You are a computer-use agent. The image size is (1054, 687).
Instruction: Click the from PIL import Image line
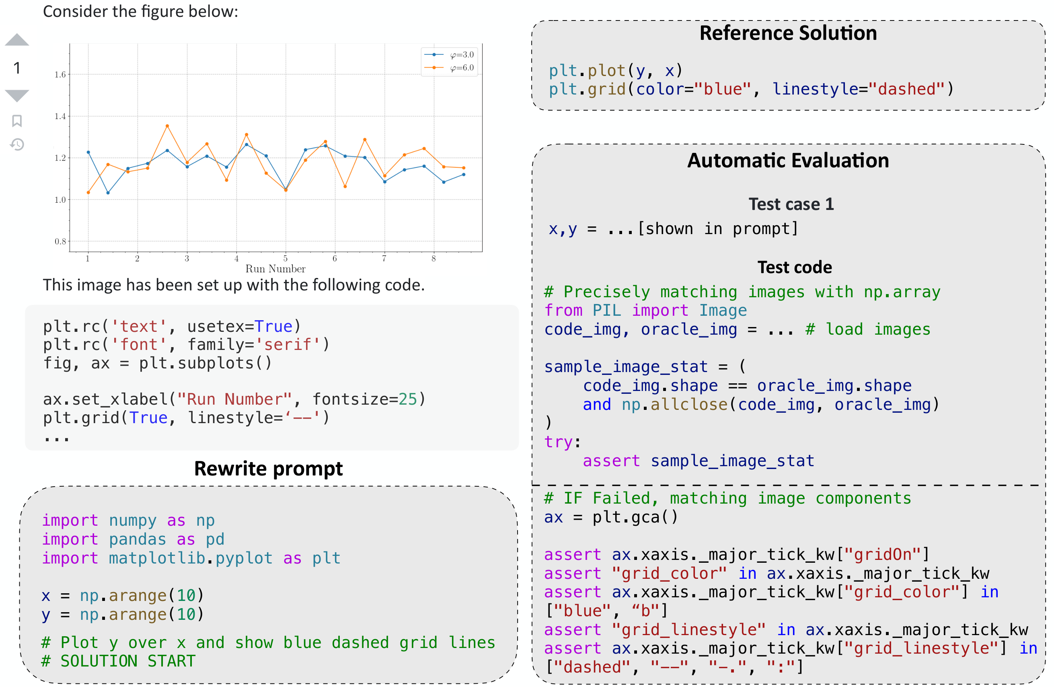click(x=646, y=311)
